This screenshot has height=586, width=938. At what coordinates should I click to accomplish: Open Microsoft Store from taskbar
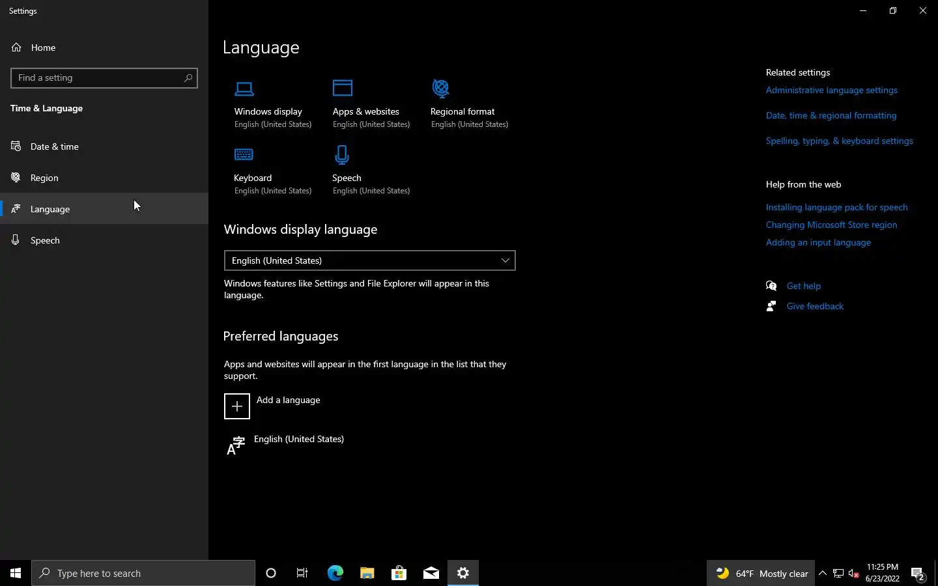399,573
